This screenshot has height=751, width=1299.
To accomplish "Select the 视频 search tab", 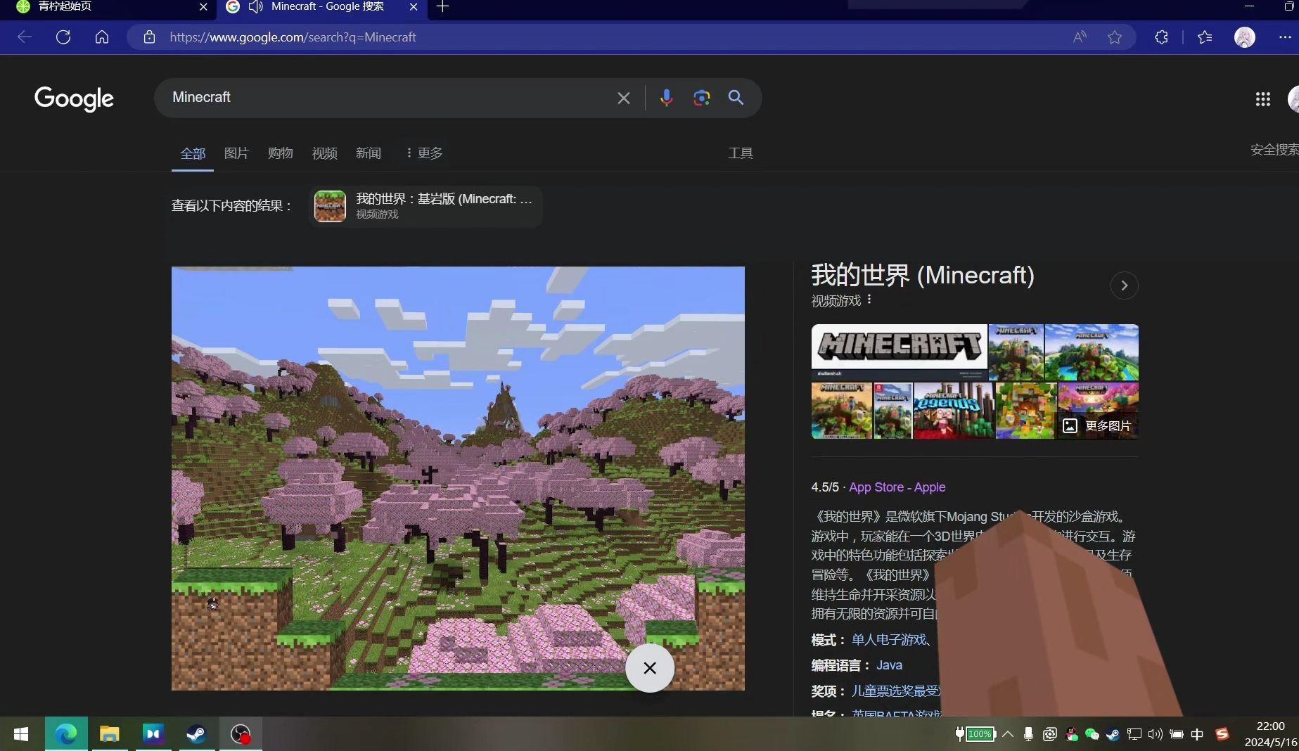I will 324,153.
